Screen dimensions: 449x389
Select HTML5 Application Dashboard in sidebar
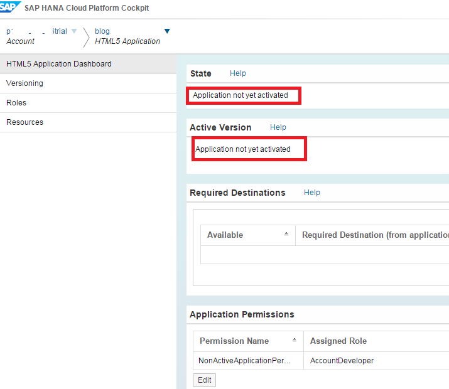(x=88, y=64)
